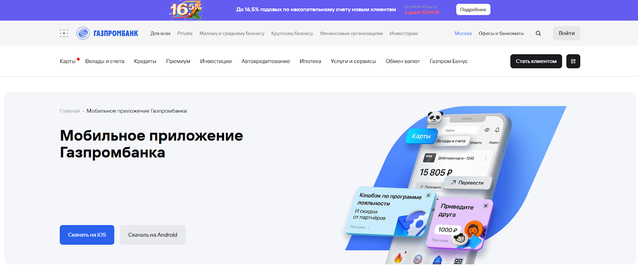638x279 pixels.
Task: Download the app via Скачать на iOS
Action: [87, 235]
